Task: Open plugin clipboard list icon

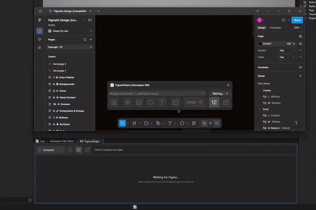Action: (114, 102)
